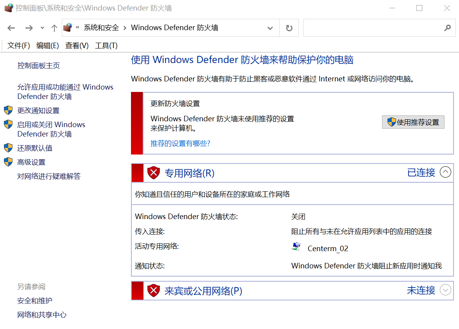459x329 pixels.
Task: Click the search magnifier icon
Action: point(447,28)
